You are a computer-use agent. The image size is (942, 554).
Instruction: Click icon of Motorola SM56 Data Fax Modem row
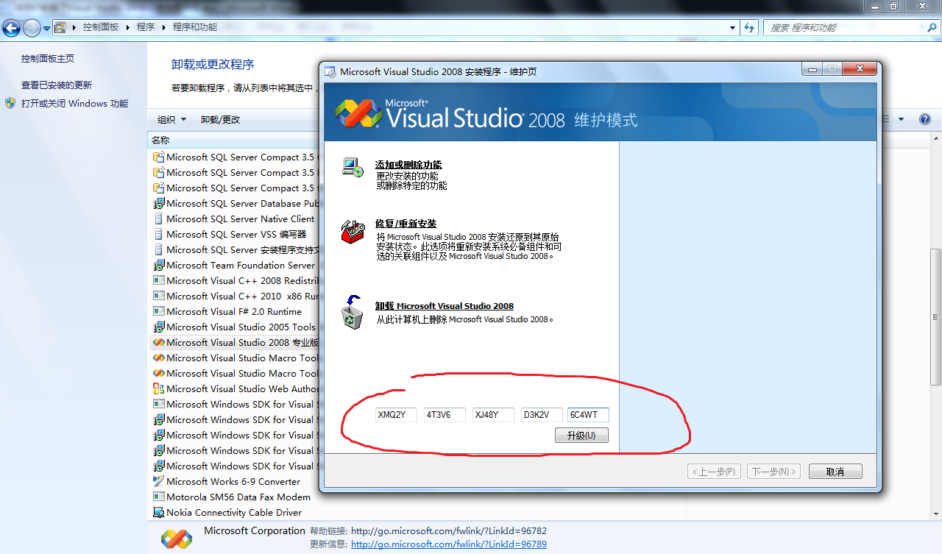[x=158, y=497]
